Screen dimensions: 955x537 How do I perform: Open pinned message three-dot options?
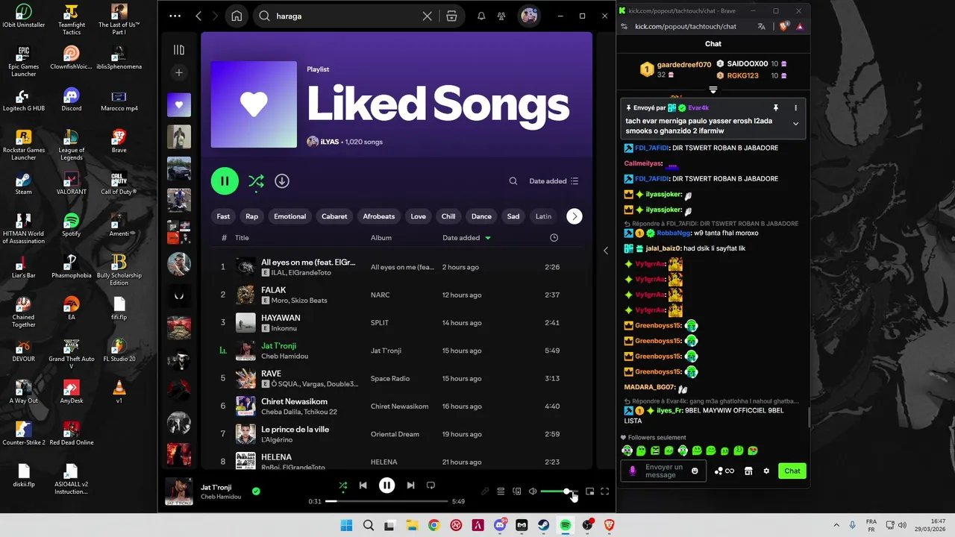(x=795, y=108)
